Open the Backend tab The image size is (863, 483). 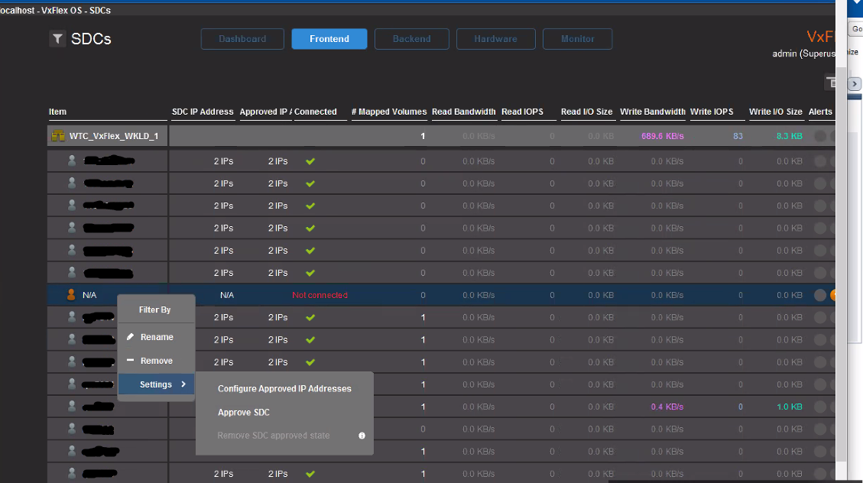pos(411,39)
